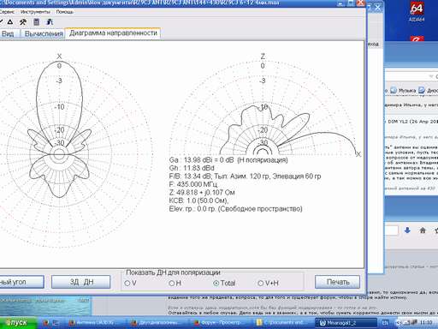This screenshot has height=329, width=438.
Task: Open the Инструменты menu
Action: pyautogui.click(x=35, y=12)
